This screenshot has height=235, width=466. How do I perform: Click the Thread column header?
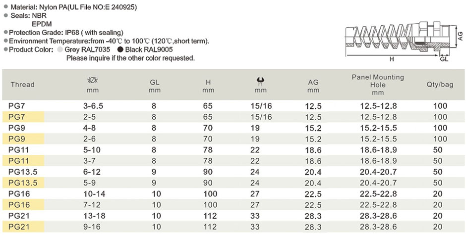click(23, 85)
